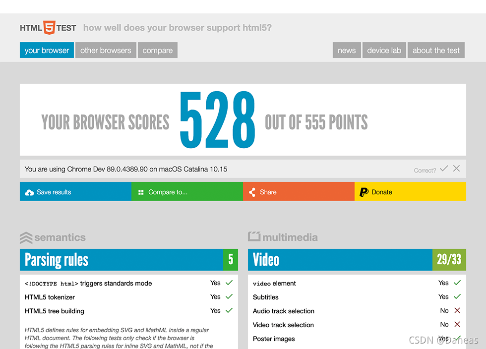The width and height of the screenshot is (486, 349).
Task: Click the Compare to grid icon
Action: 141,192
